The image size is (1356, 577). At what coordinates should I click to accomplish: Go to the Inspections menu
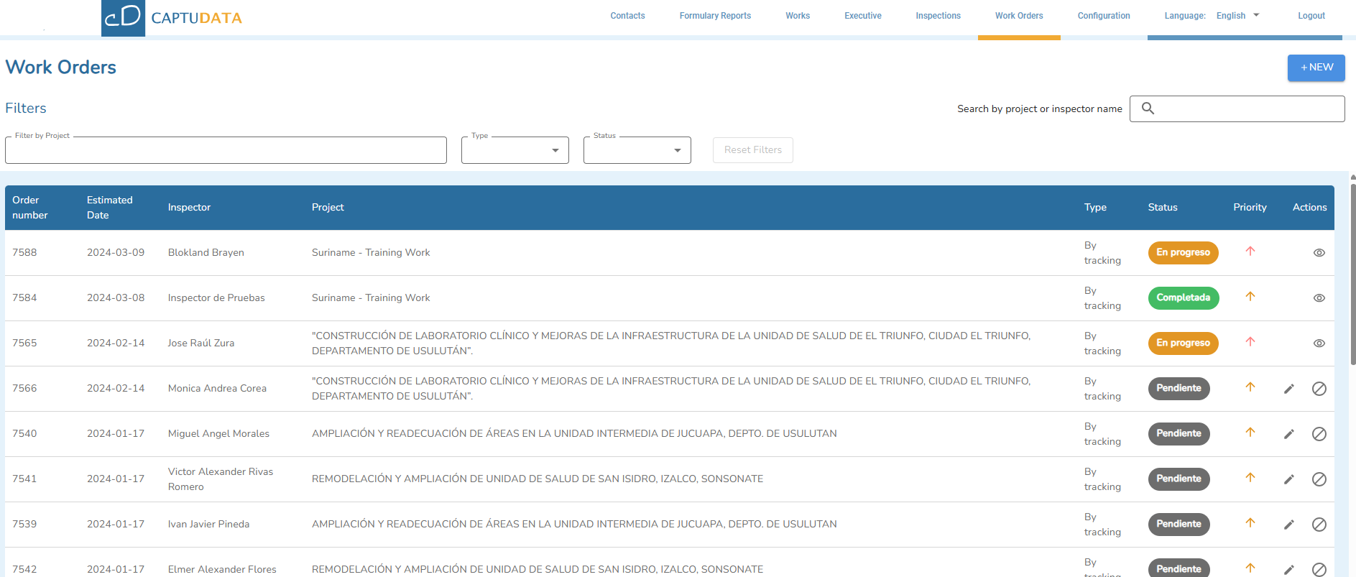click(937, 16)
